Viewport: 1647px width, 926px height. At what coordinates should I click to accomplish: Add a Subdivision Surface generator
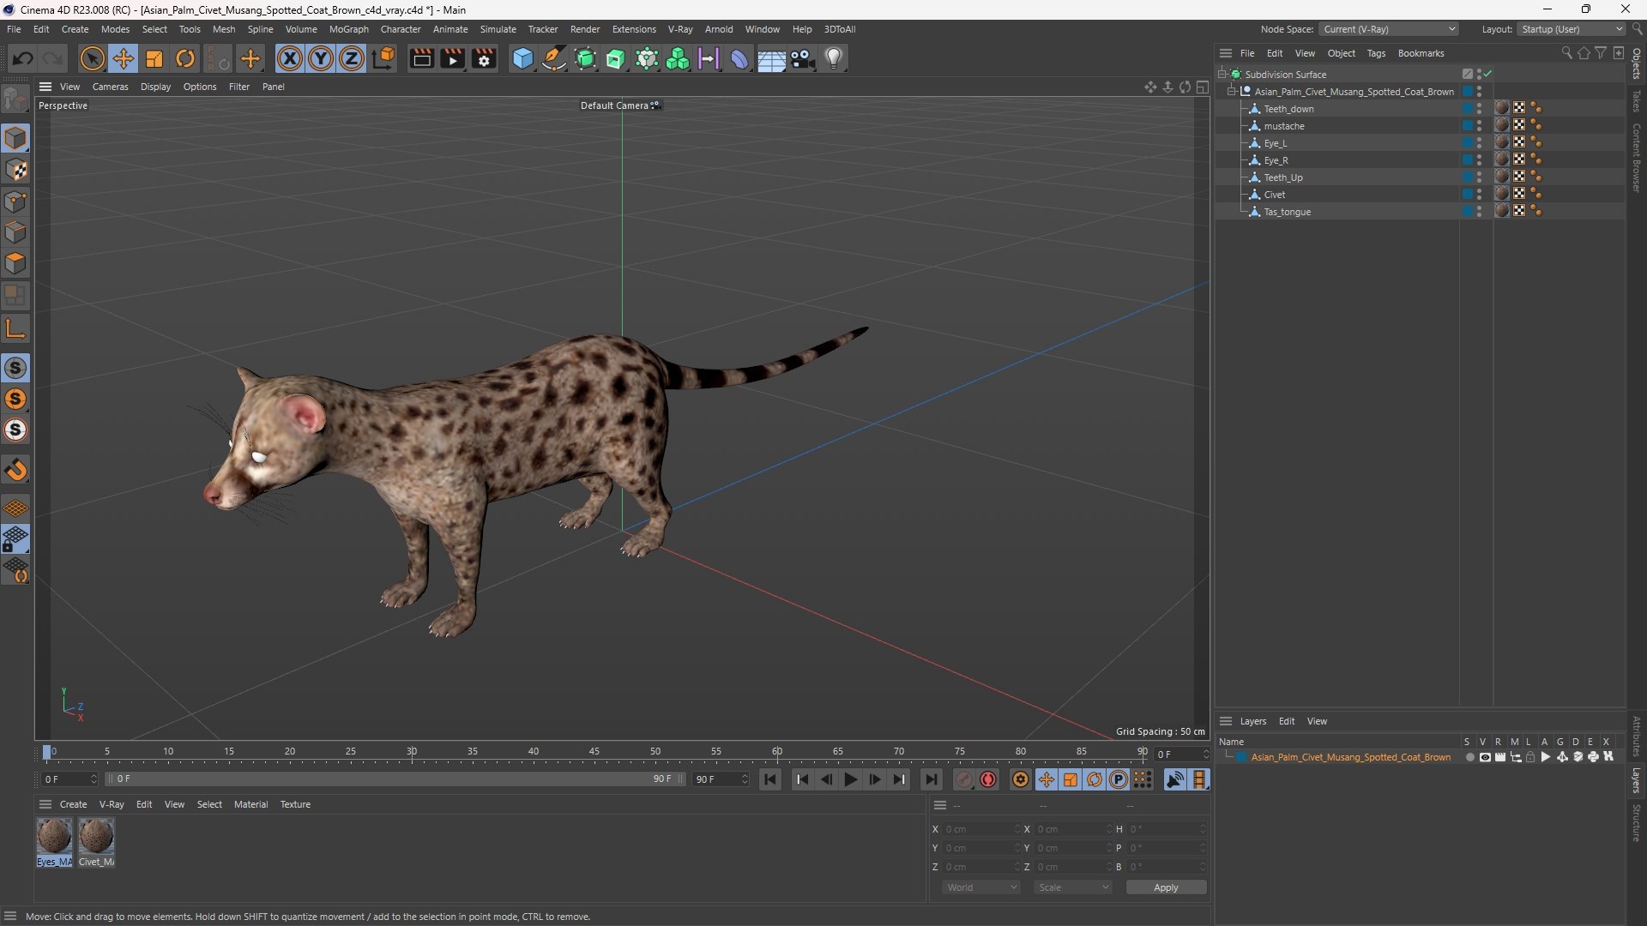click(585, 58)
